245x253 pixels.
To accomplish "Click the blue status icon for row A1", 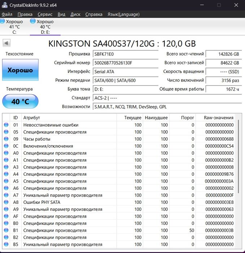I will point(6,160).
